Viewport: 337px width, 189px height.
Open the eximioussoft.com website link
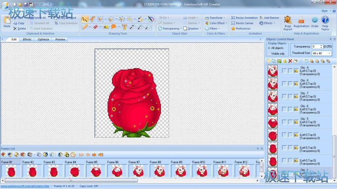[x=25, y=186]
